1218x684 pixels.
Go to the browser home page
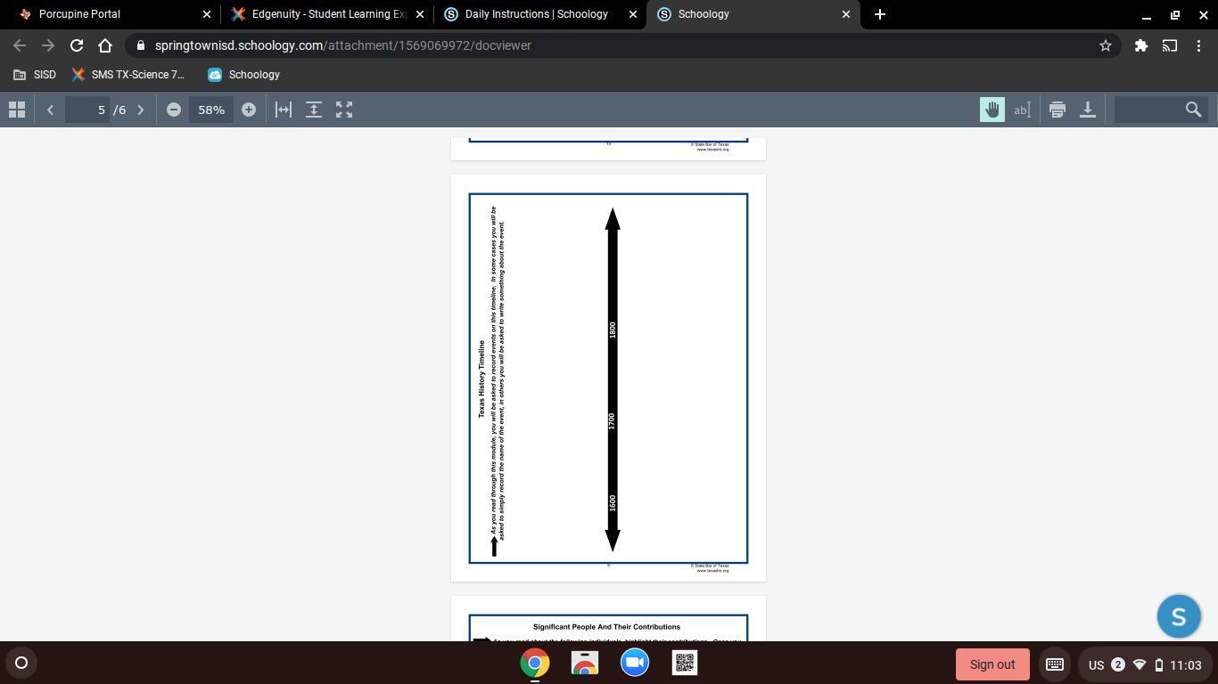click(x=105, y=45)
